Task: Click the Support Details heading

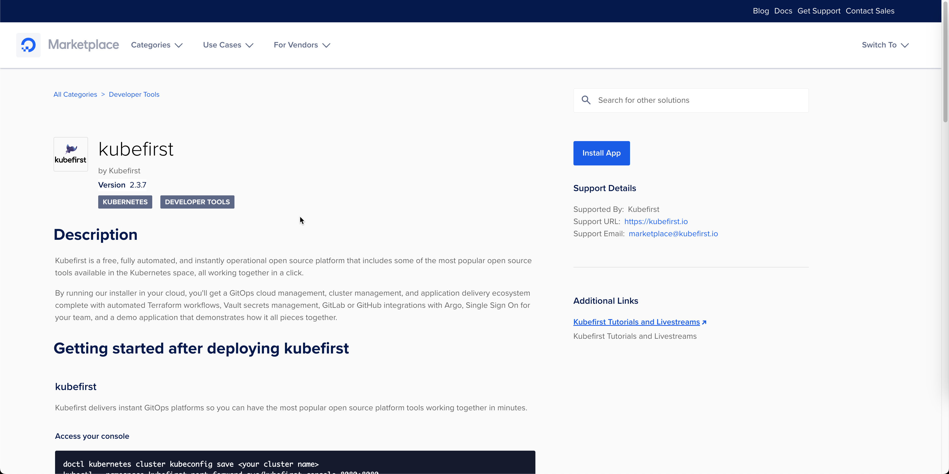Action: point(605,188)
